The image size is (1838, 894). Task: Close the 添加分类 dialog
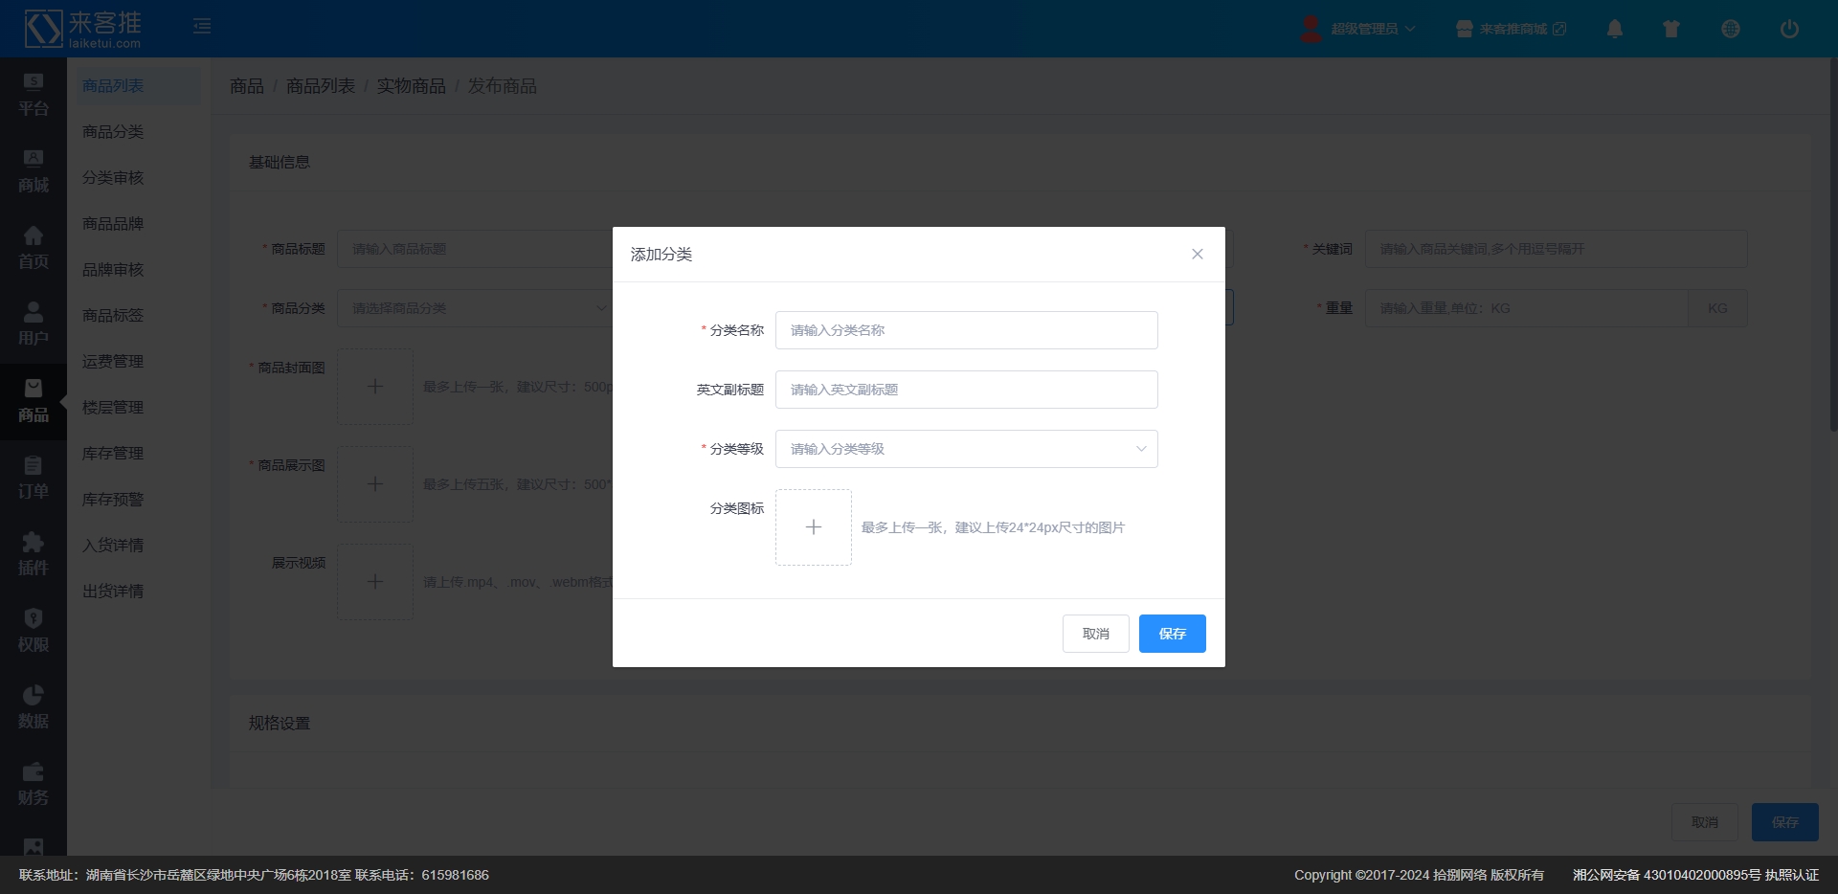tap(1197, 254)
